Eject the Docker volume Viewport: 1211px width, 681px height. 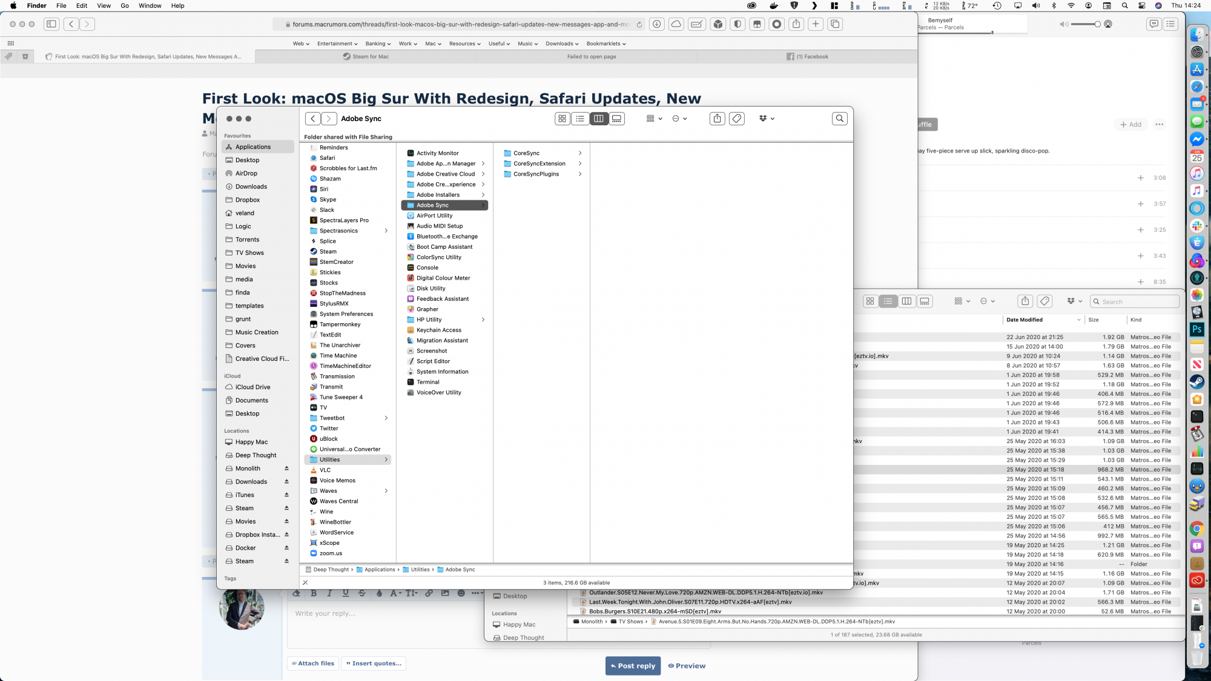tap(286, 548)
